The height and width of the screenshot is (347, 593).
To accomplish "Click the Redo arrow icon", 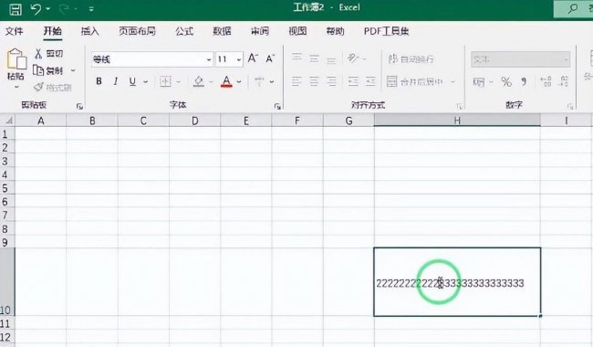I will [65, 8].
